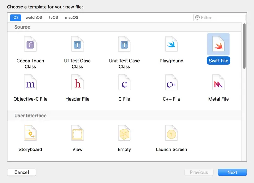
Task: Pick the C File template icon
Action: [124, 83]
